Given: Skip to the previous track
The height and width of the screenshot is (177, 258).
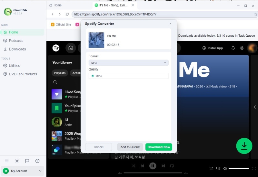Looking at the screenshot, I should click(143, 166).
